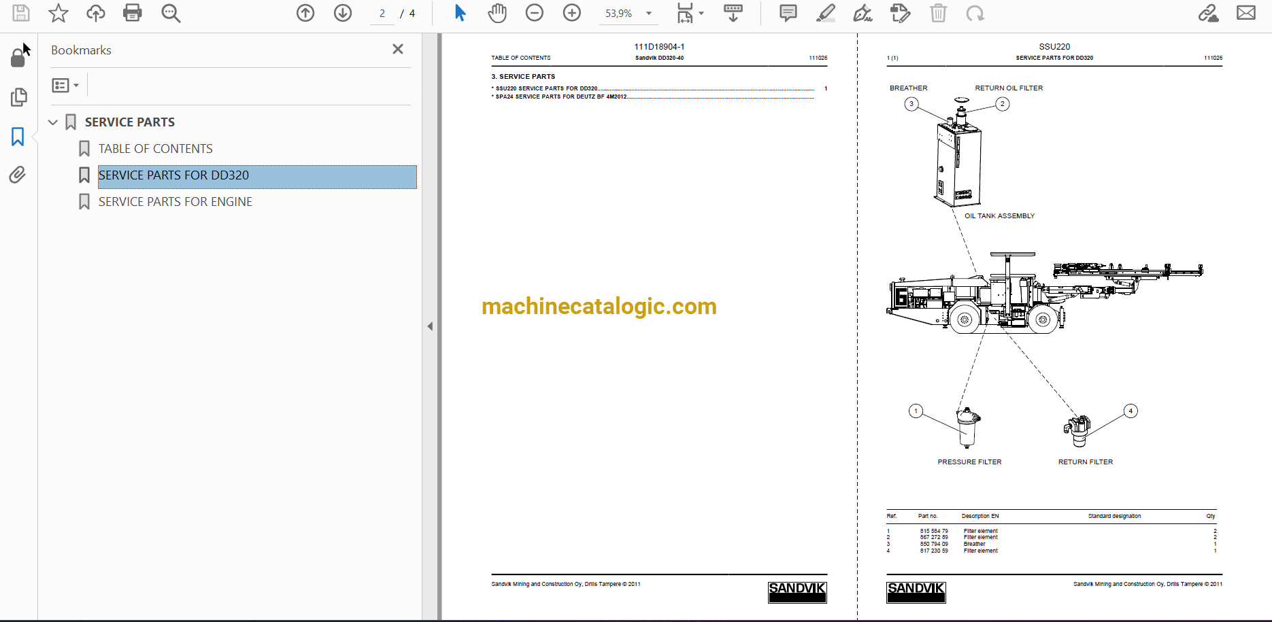Send file by email envelope icon
This screenshot has height=622, width=1272.
(1246, 13)
